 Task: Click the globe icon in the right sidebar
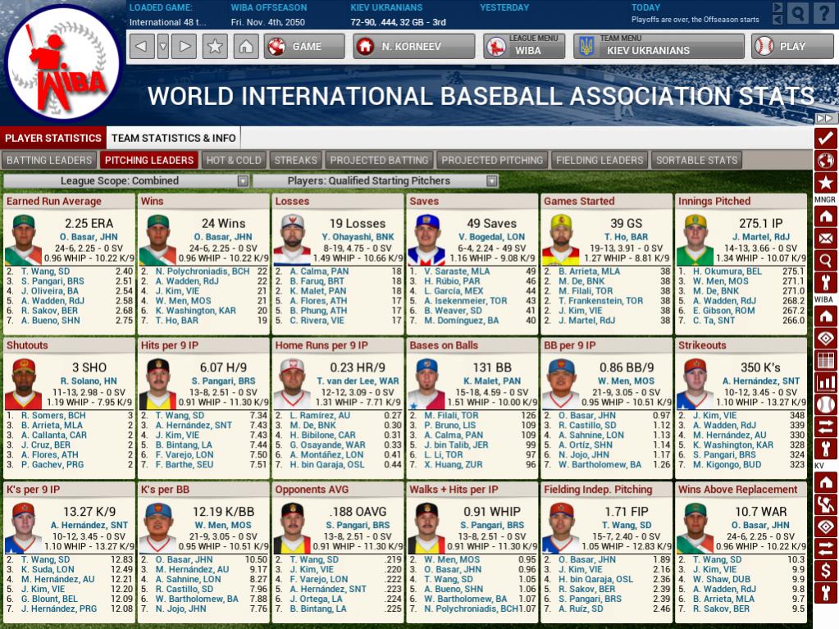(825, 161)
